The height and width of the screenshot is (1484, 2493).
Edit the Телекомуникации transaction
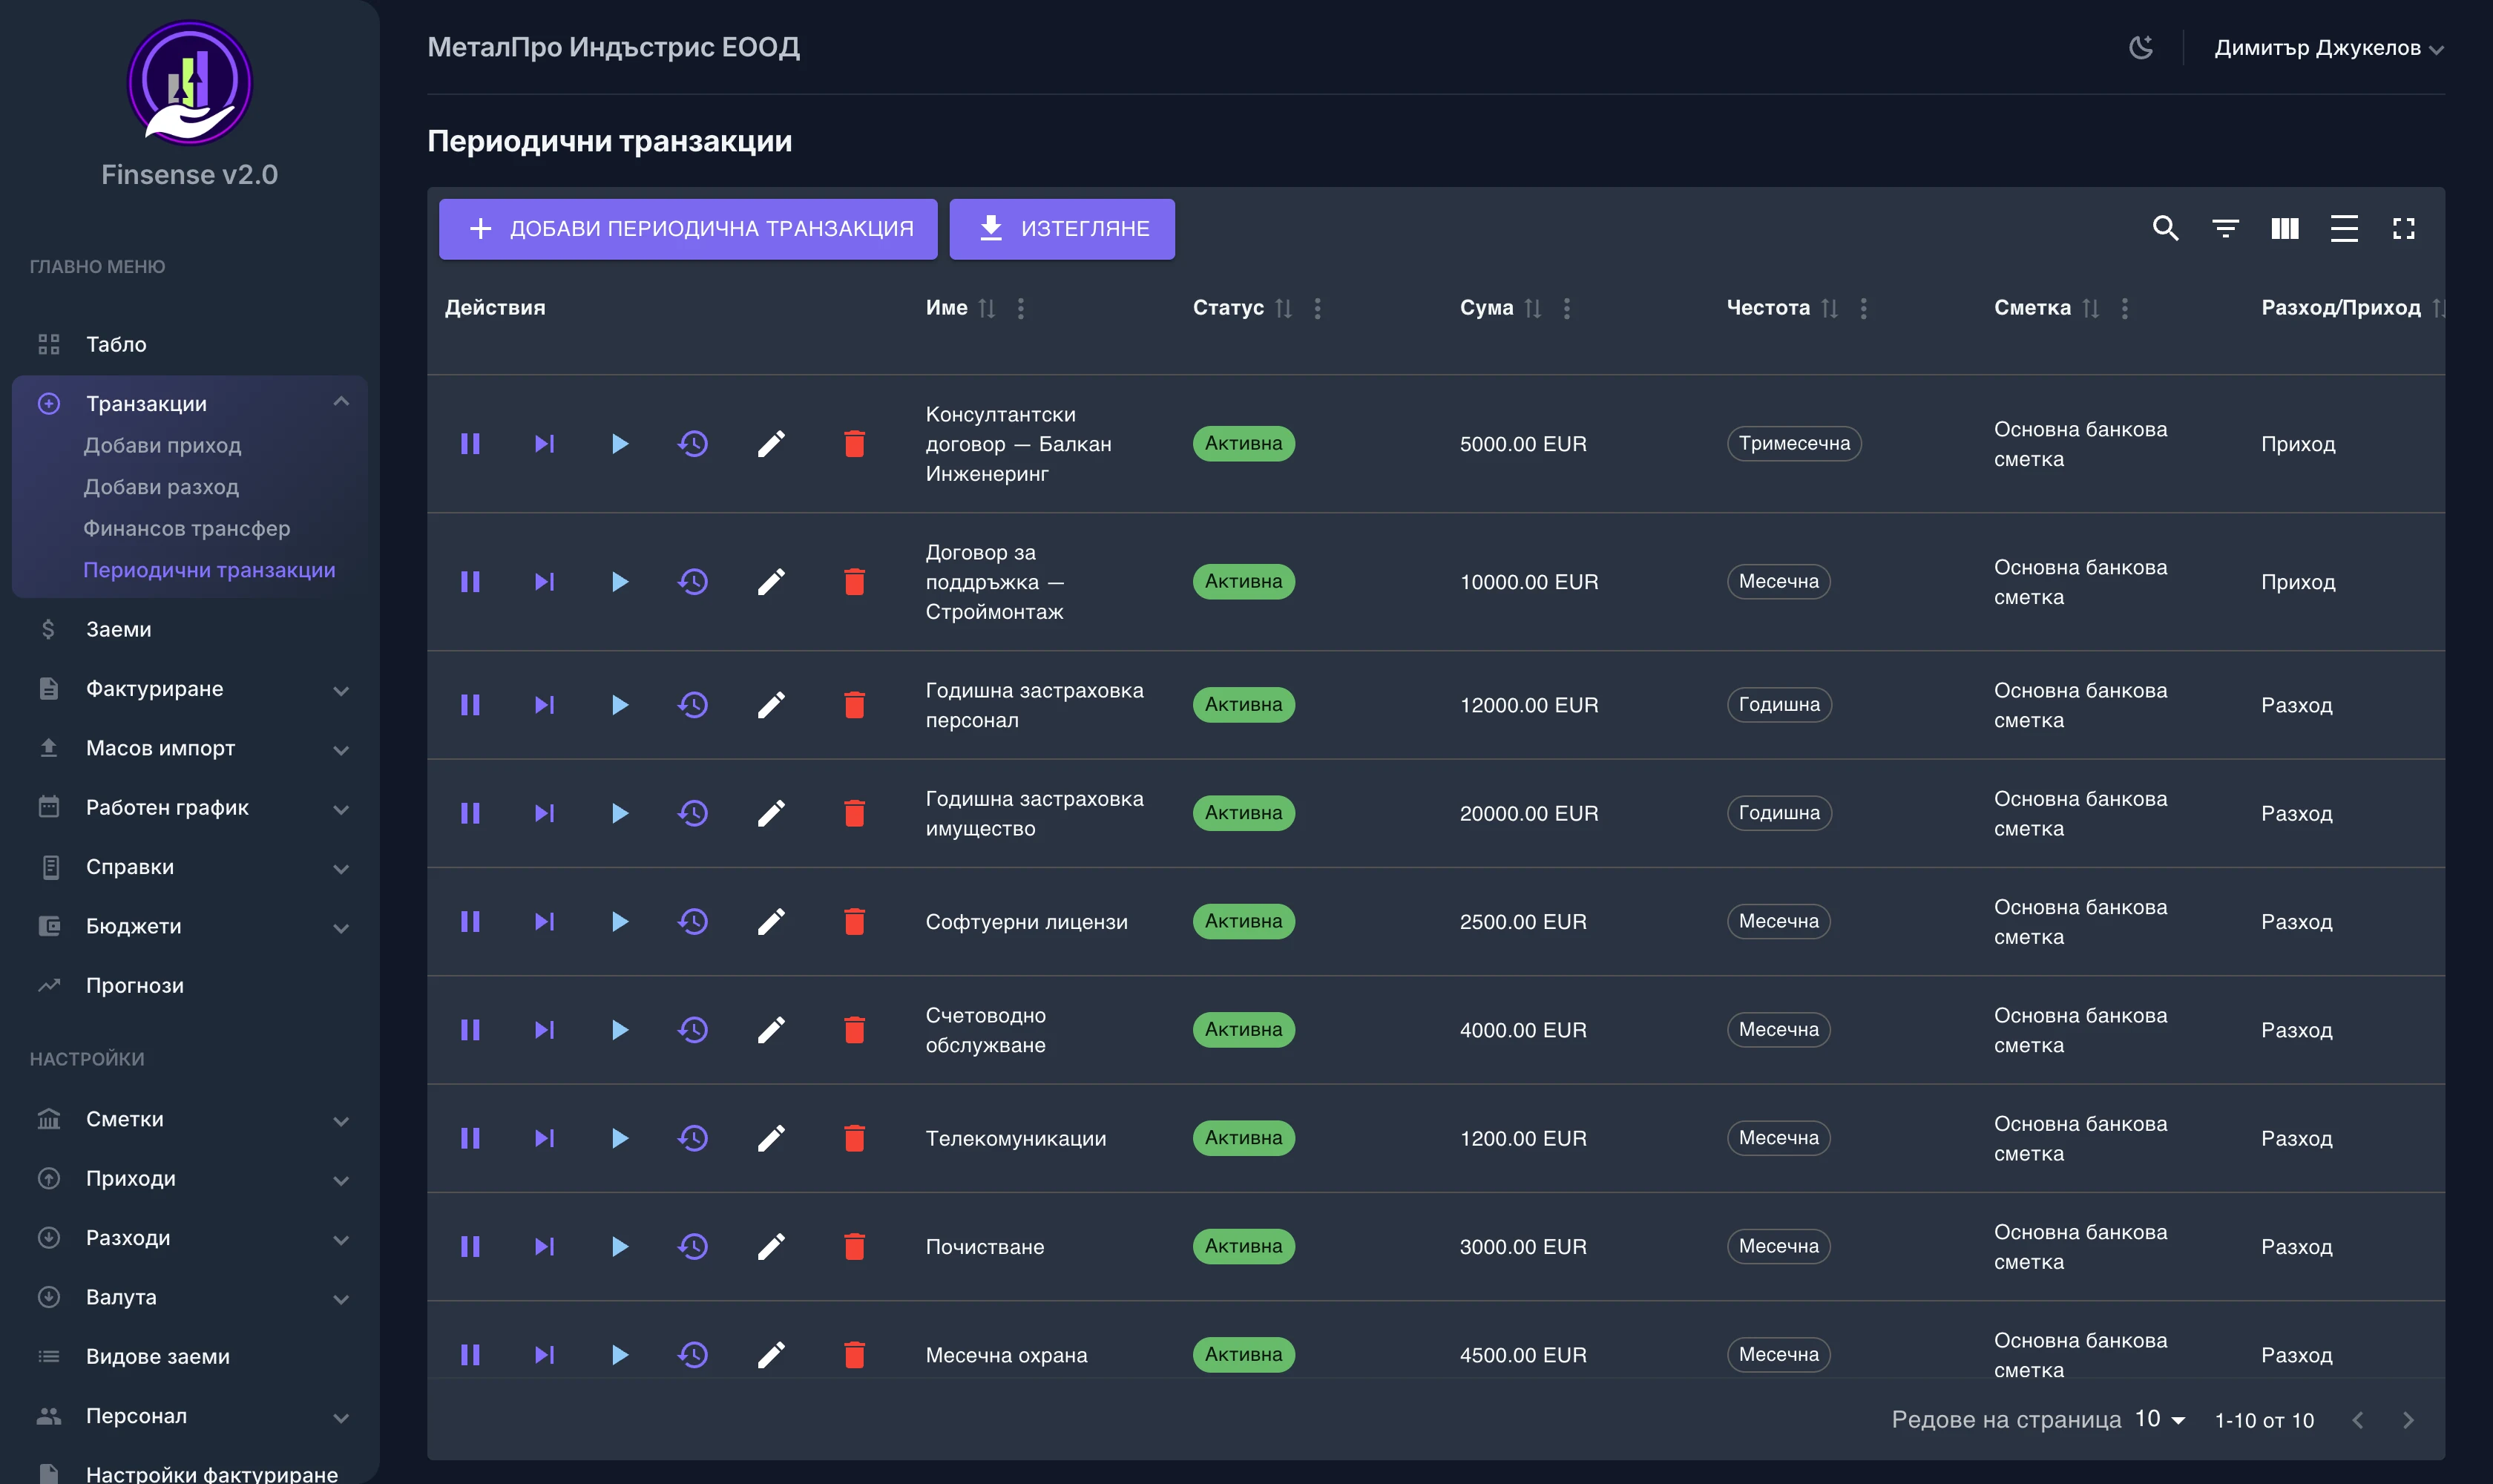point(771,1138)
